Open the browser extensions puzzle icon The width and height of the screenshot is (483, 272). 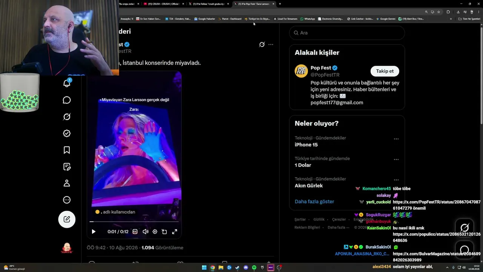[448, 12]
